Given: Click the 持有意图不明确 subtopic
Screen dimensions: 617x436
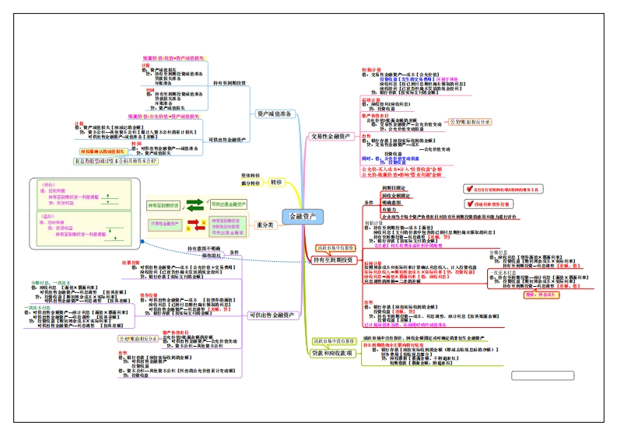Looking at the screenshot, I should coord(203,249).
